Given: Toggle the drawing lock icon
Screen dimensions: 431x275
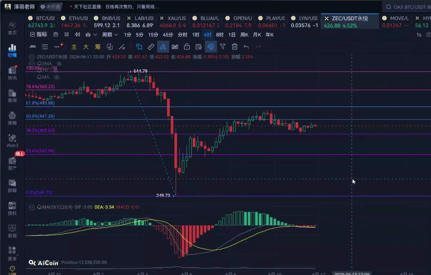Looking at the screenshot, I should coord(187,47).
